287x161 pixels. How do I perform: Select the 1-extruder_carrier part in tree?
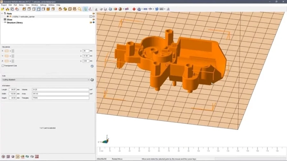click(23, 17)
